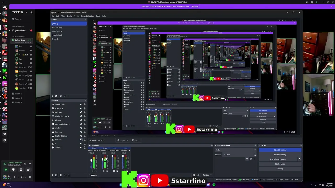Adjust Desktop Audio volume fader
The width and height of the screenshot is (335, 188).
coord(91,160)
